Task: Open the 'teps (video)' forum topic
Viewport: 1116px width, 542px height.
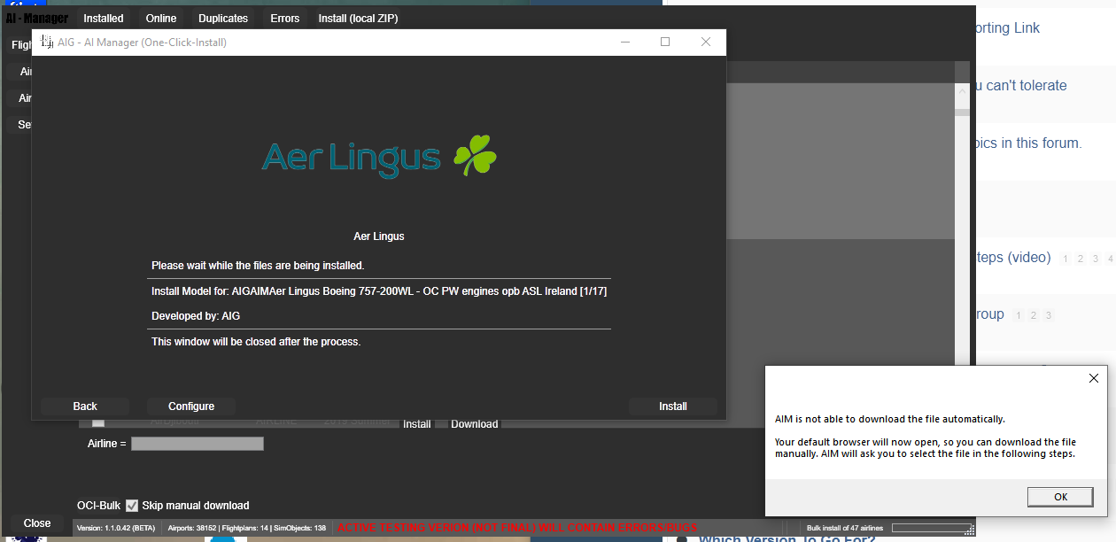Action: pos(1012,258)
